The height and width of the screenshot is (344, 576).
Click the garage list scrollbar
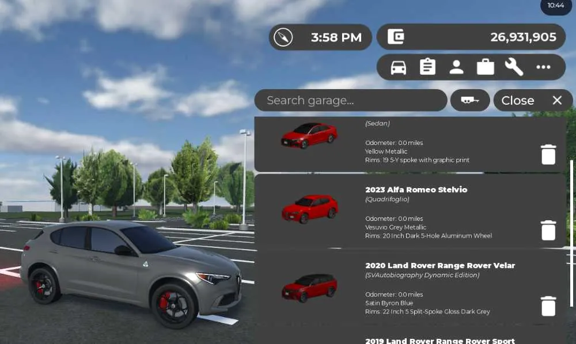coord(571,233)
